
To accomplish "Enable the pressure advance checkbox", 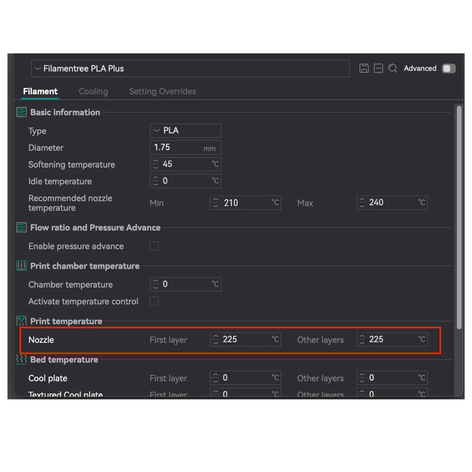I will [154, 246].
